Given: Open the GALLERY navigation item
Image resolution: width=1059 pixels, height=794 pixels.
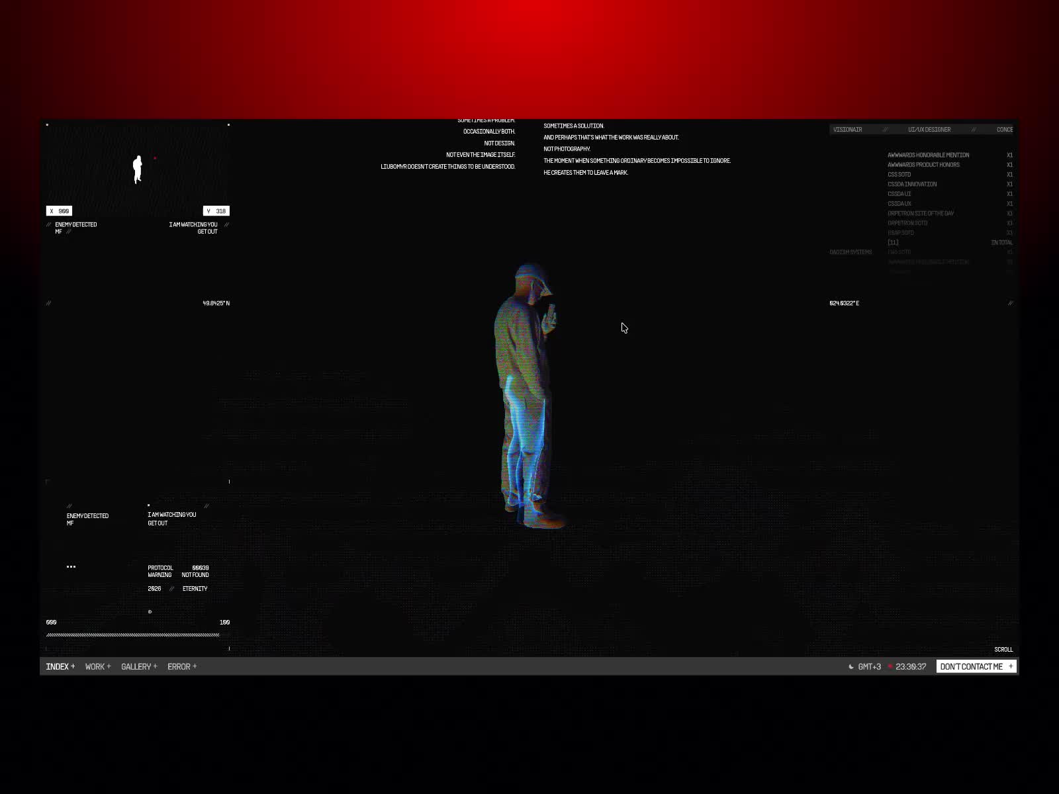Looking at the screenshot, I should click(139, 666).
